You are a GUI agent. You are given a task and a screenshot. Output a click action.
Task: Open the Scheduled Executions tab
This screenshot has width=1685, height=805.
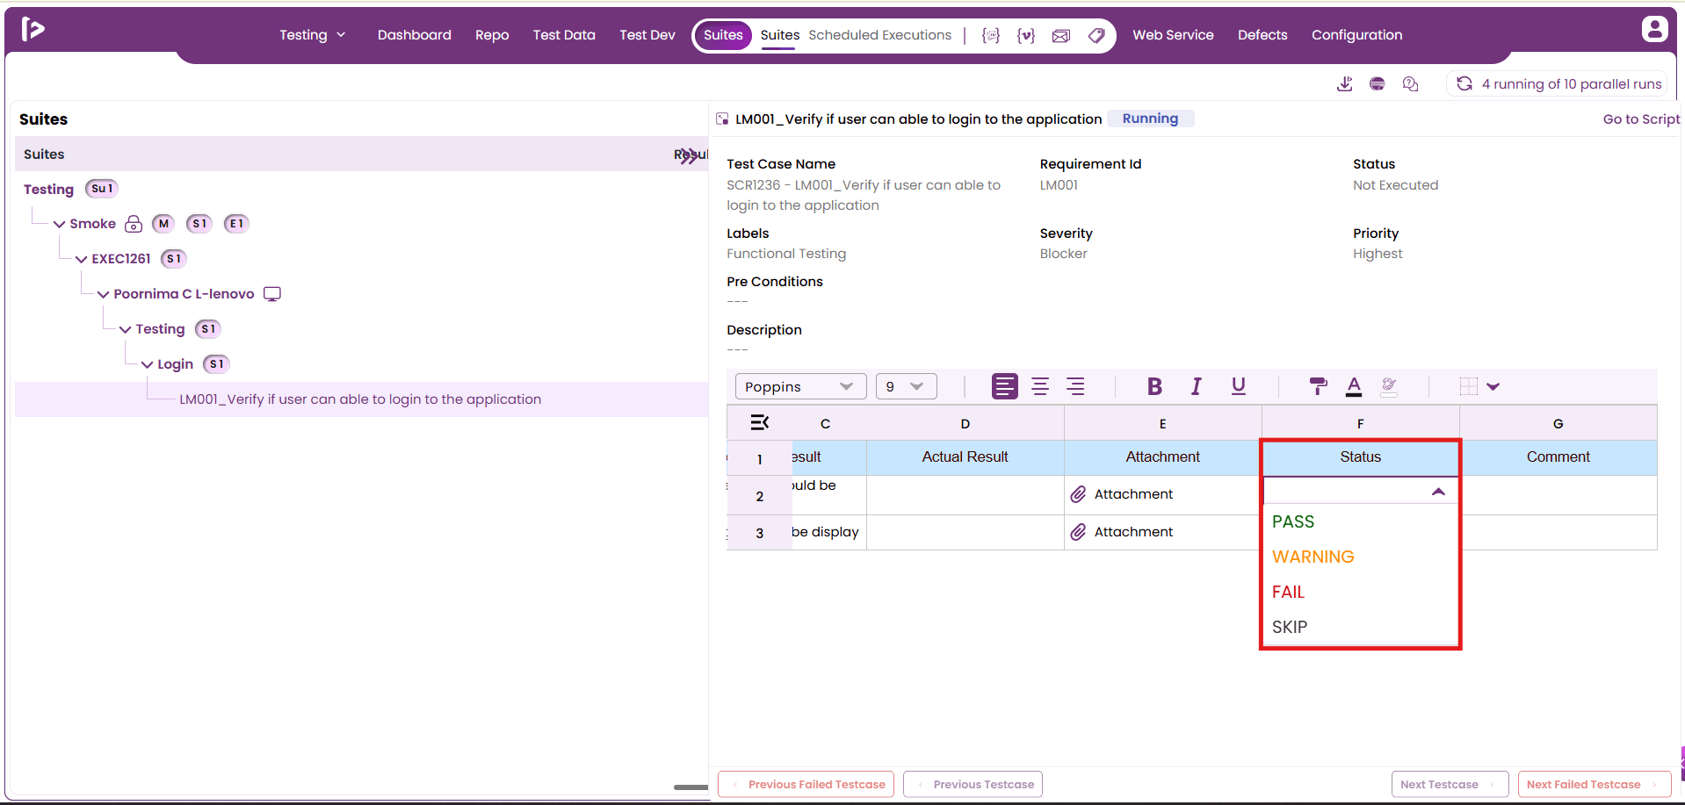pos(879,35)
